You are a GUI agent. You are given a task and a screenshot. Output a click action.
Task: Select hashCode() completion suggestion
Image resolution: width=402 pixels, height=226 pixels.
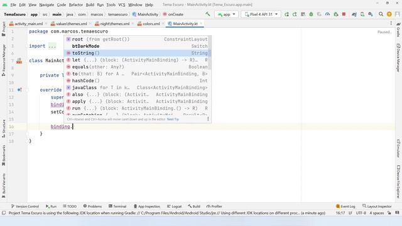[x=137, y=81]
